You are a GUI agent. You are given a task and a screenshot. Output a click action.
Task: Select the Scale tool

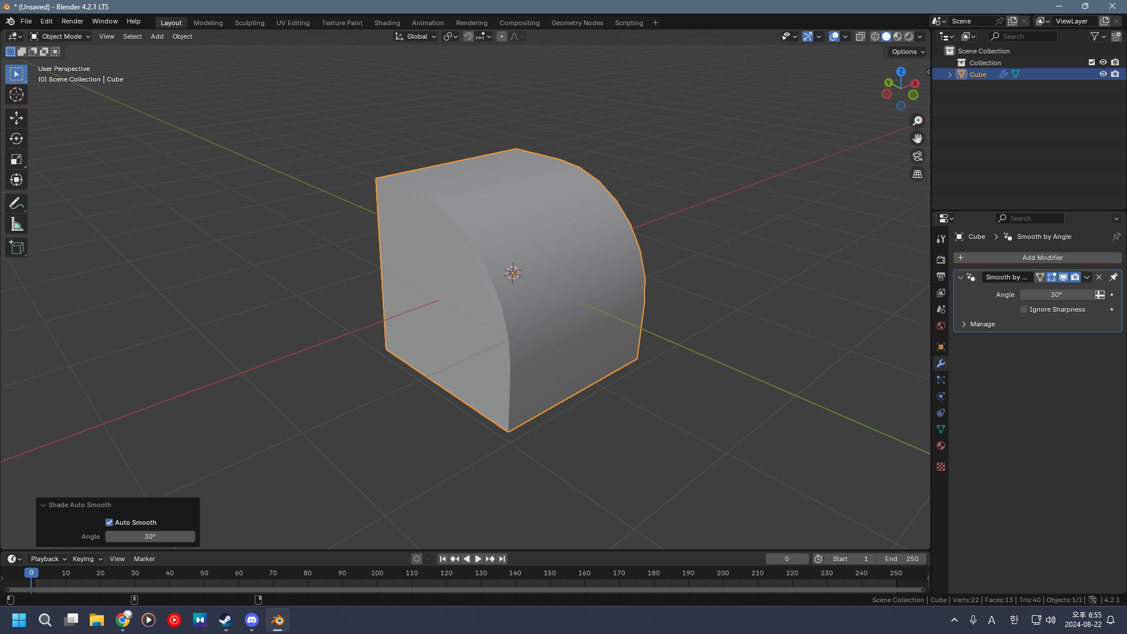click(16, 159)
